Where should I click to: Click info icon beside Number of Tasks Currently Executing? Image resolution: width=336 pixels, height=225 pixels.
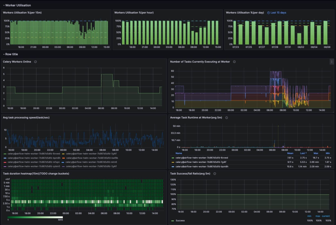234,62
